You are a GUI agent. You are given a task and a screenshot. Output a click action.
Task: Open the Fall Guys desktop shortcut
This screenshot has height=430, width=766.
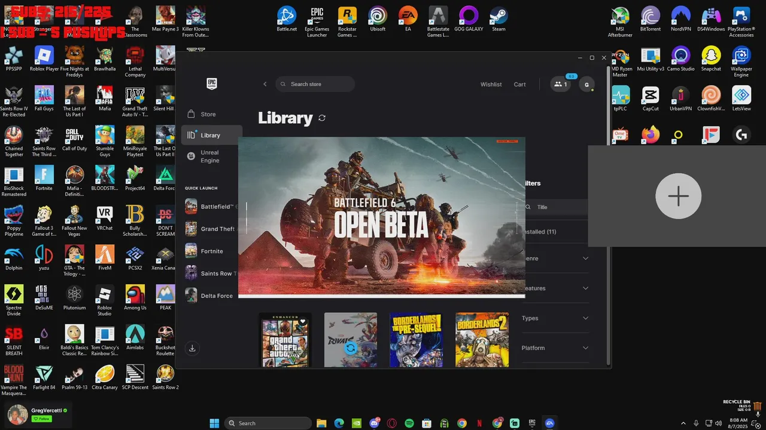44,100
